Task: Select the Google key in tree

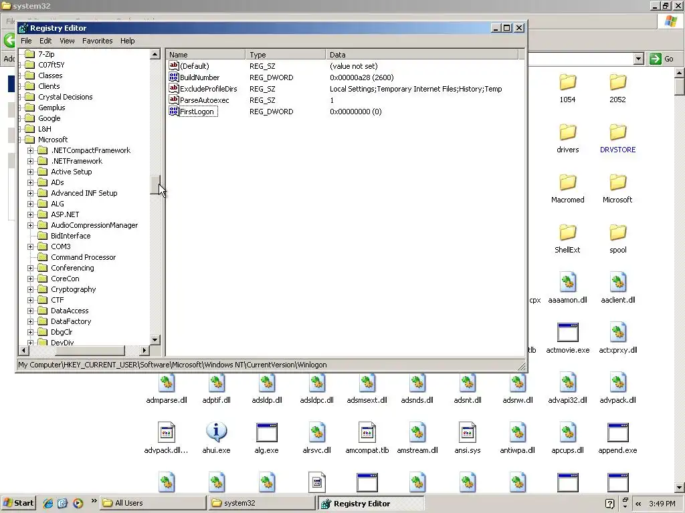Action: [x=49, y=118]
